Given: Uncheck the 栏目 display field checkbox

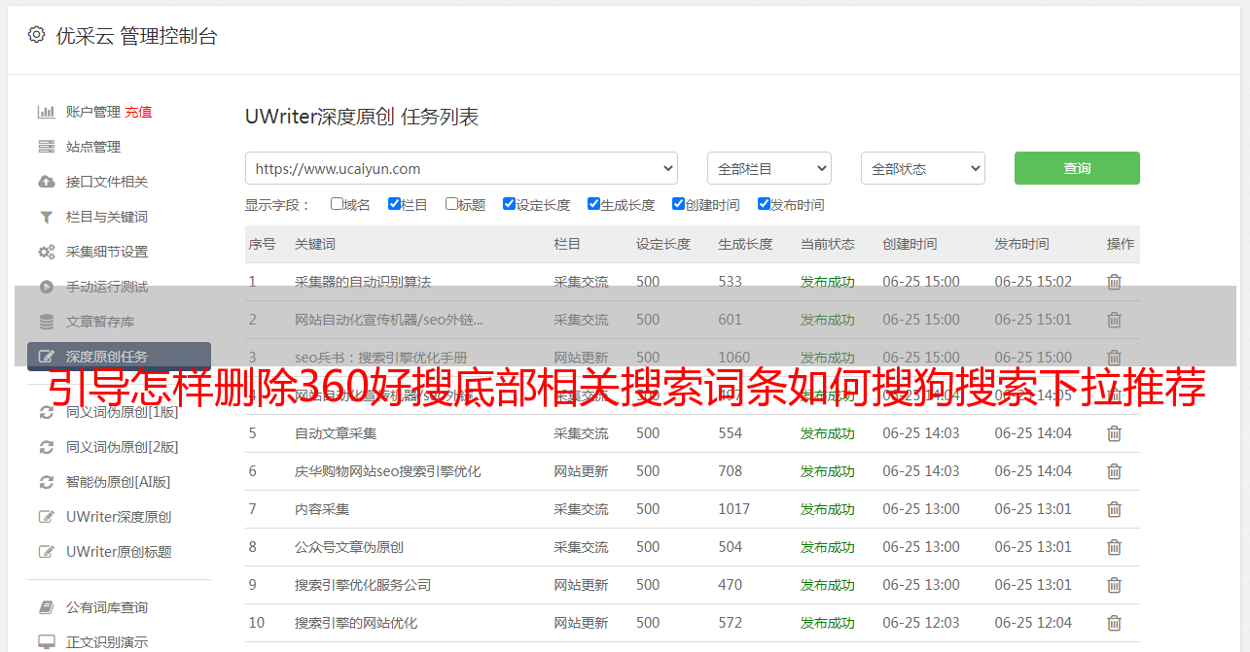Looking at the screenshot, I should [394, 204].
